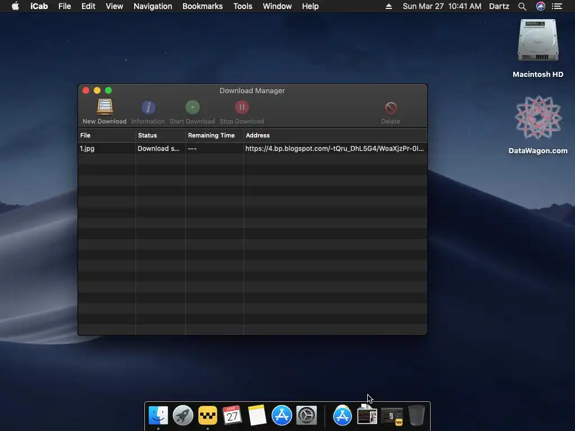Click the Dartz user name menu

499,6
